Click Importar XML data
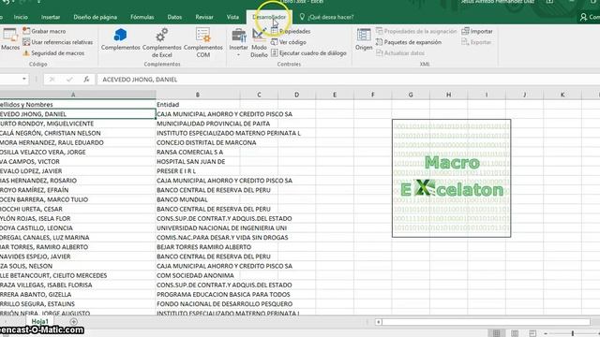Screen dimensions: 600x337 pyautogui.click(x=477, y=31)
